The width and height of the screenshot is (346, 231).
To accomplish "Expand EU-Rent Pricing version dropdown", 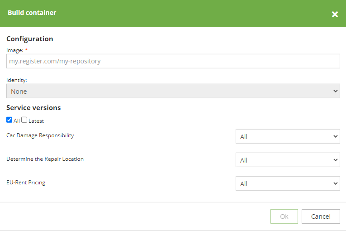I will (288, 183).
